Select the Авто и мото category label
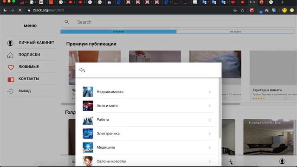The height and width of the screenshot is (167, 297). point(107,106)
